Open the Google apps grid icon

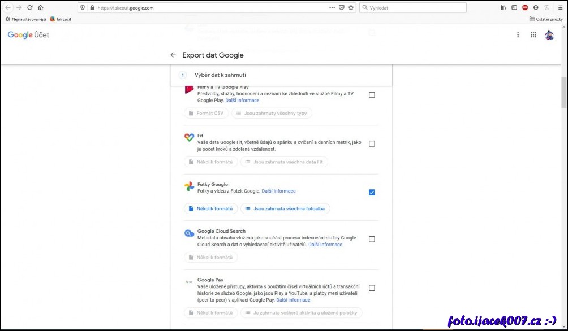(533, 35)
